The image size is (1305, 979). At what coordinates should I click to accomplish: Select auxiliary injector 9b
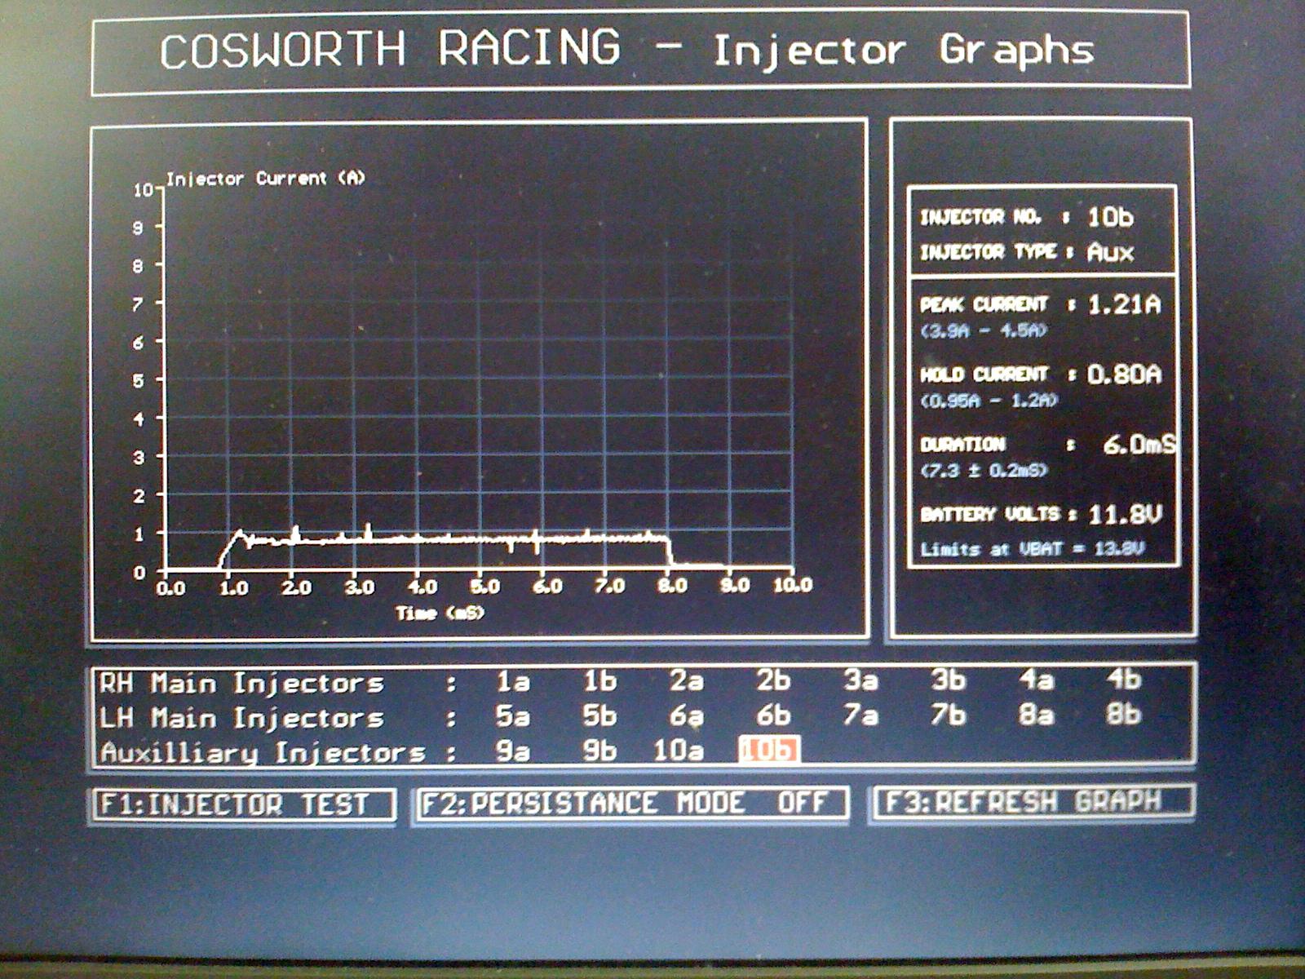(599, 751)
